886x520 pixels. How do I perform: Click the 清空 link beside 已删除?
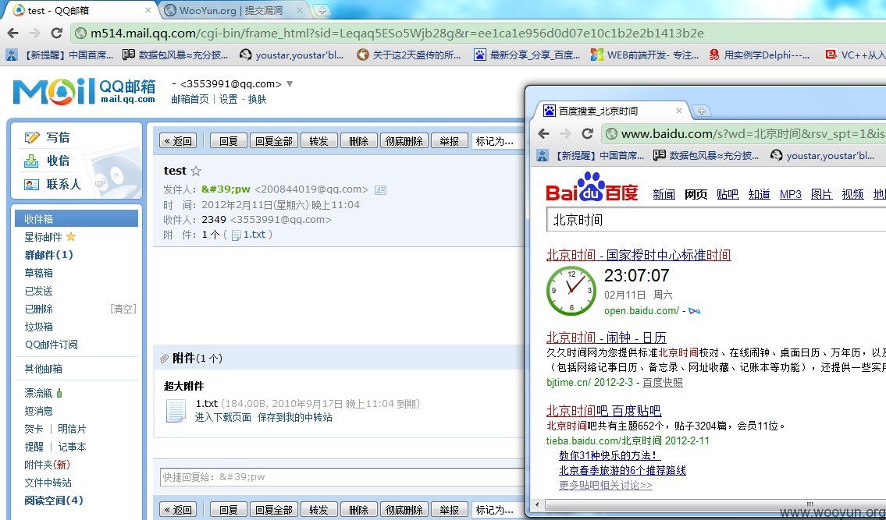[123, 309]
